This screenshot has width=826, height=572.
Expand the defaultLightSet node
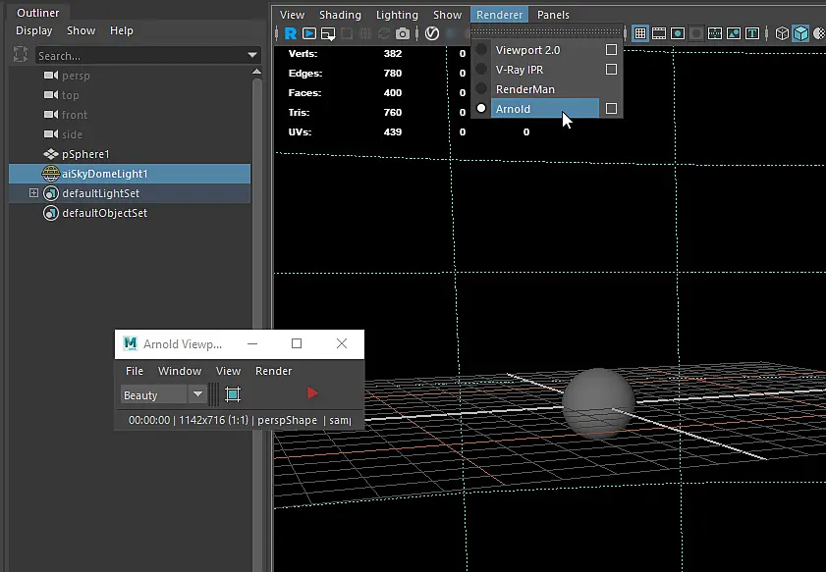pyautogui.click(x=33, y=193)
